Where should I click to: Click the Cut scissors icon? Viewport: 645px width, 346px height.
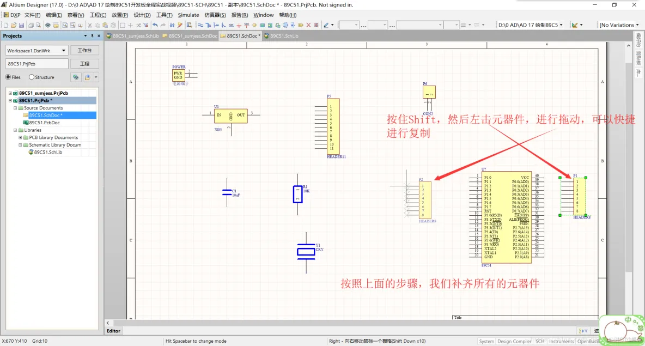(90, 25)
